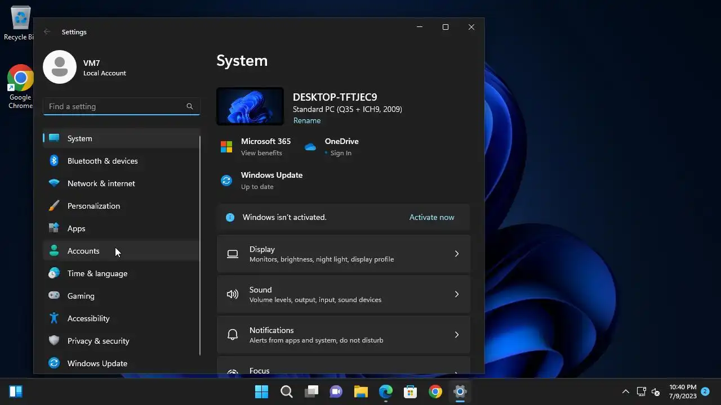Open the Widgets button on the taskbar
721x405 pixels.
(x=16, y=391)
